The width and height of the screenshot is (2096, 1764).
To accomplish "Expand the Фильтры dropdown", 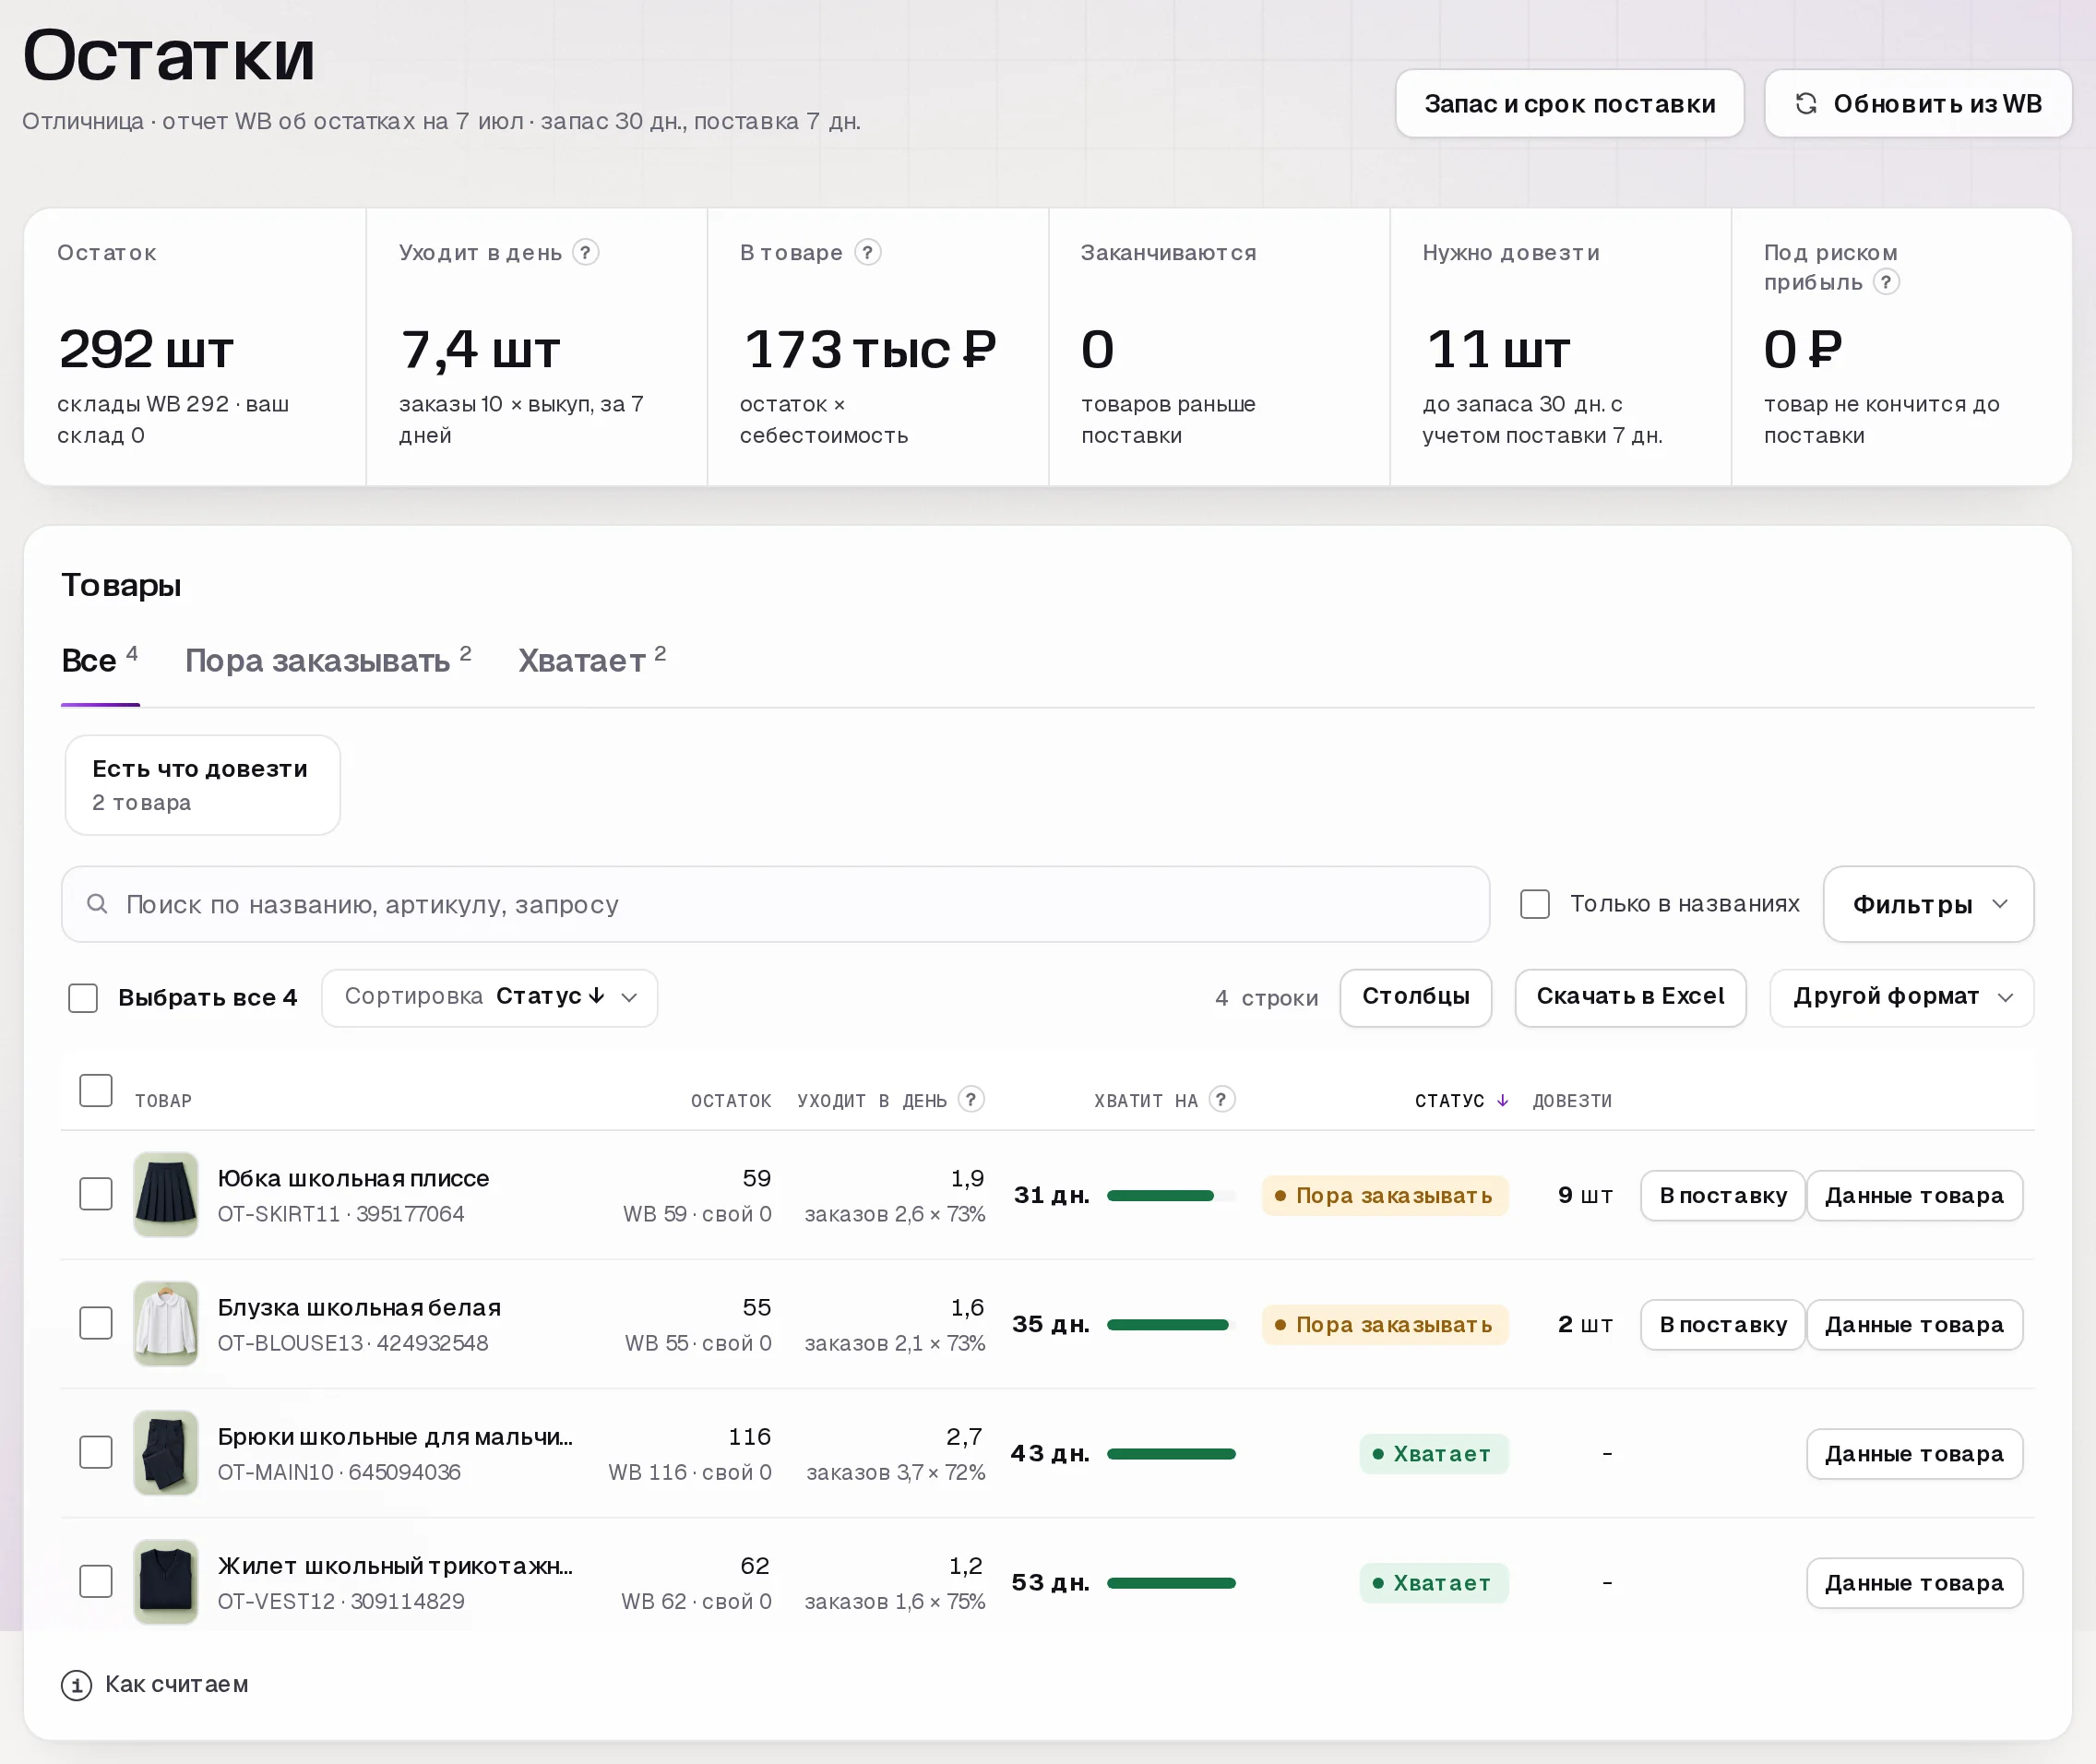I will pos(1928,904).
